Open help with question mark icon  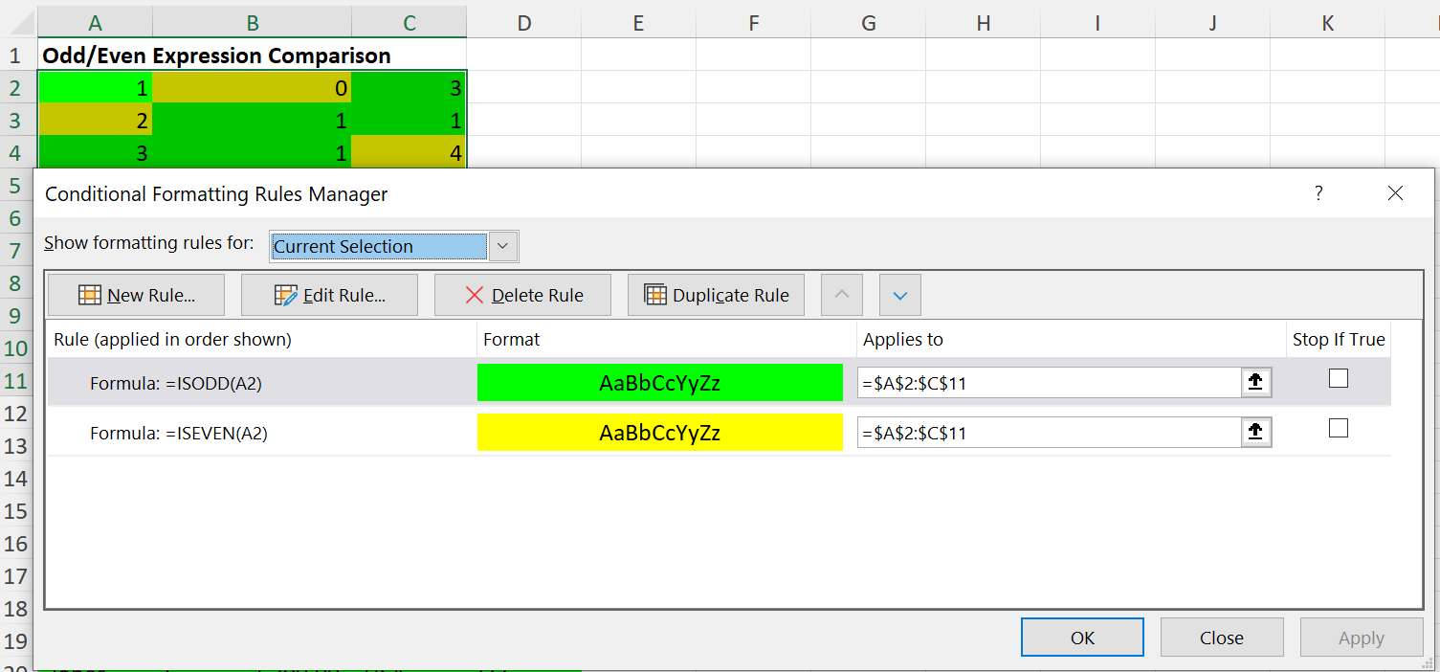1318,193
